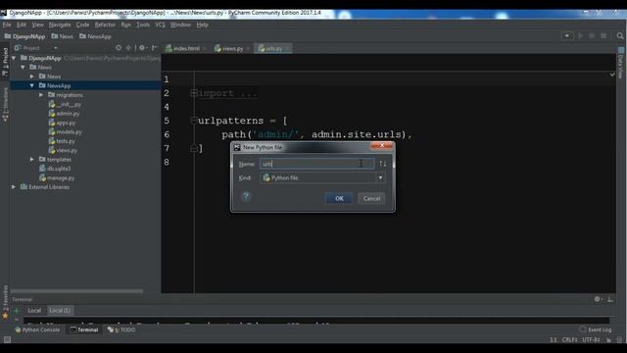Open the View menu

click(37, 25)
